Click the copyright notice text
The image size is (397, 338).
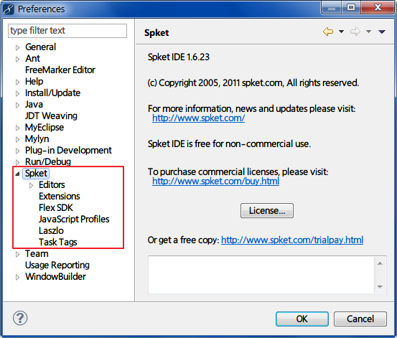point(253,83)
